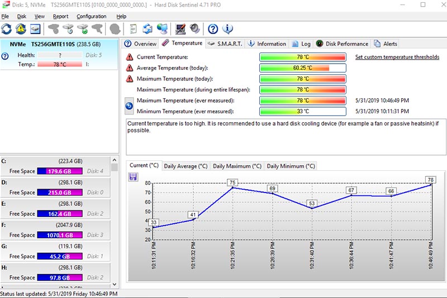Click the blue question mark help icon

click(213, 29)
